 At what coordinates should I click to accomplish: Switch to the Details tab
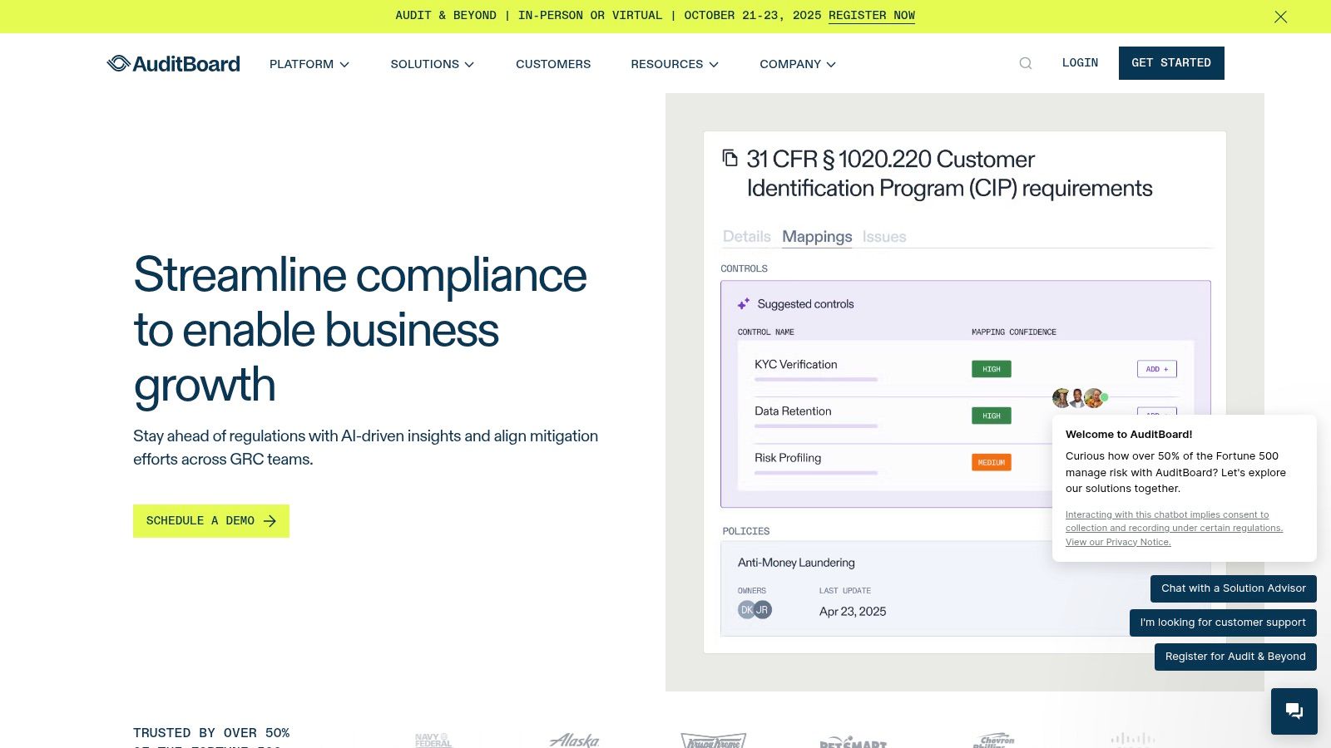coord(747,237)
